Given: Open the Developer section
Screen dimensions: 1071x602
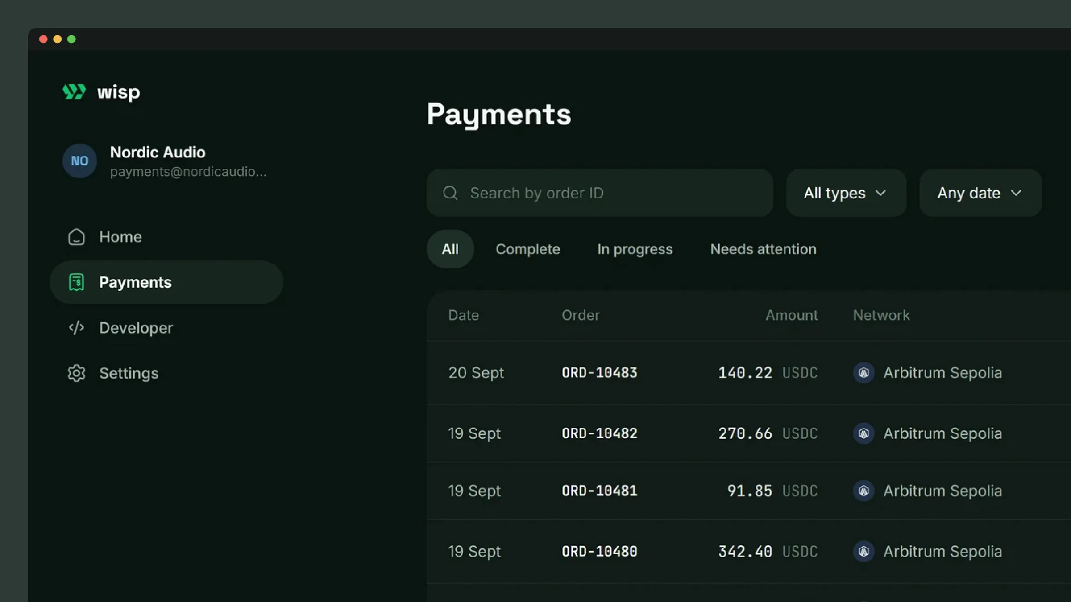Looking at the screenshot, I should 166,328.
